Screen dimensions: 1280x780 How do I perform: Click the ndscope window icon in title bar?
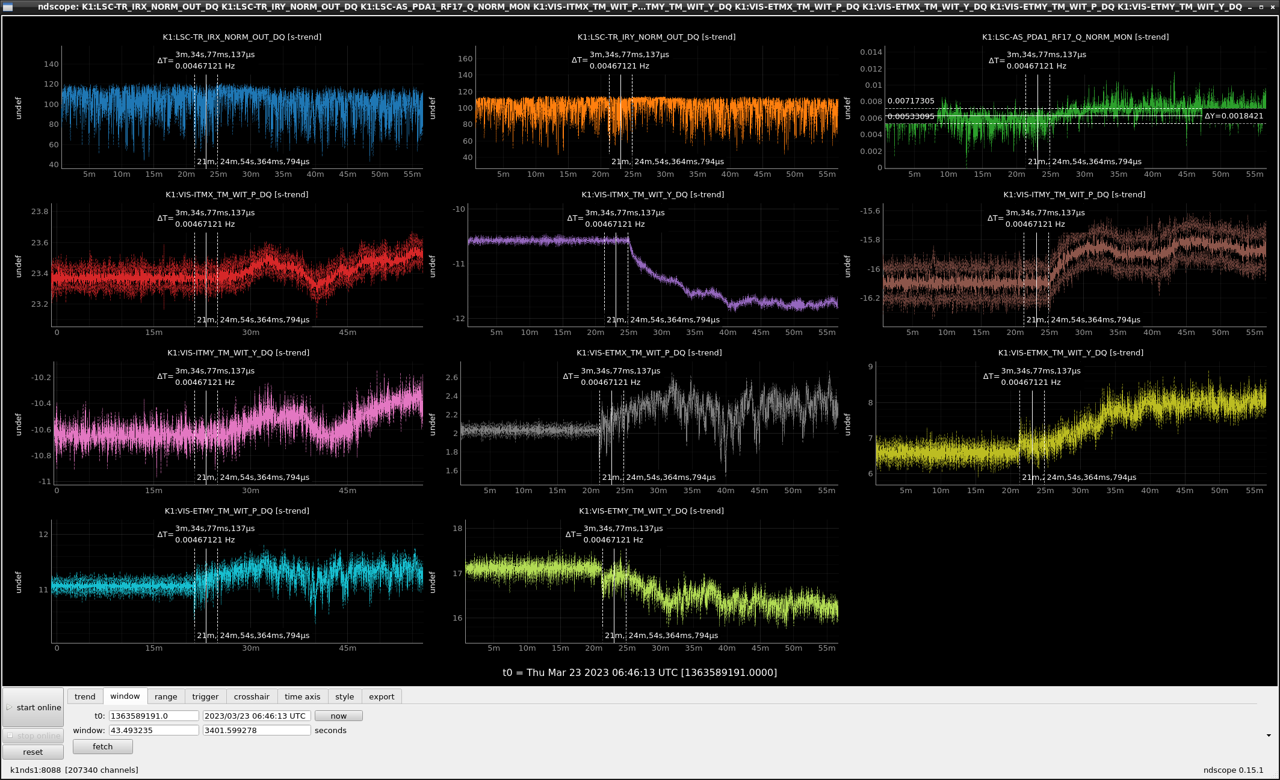(x=8, y=7)
